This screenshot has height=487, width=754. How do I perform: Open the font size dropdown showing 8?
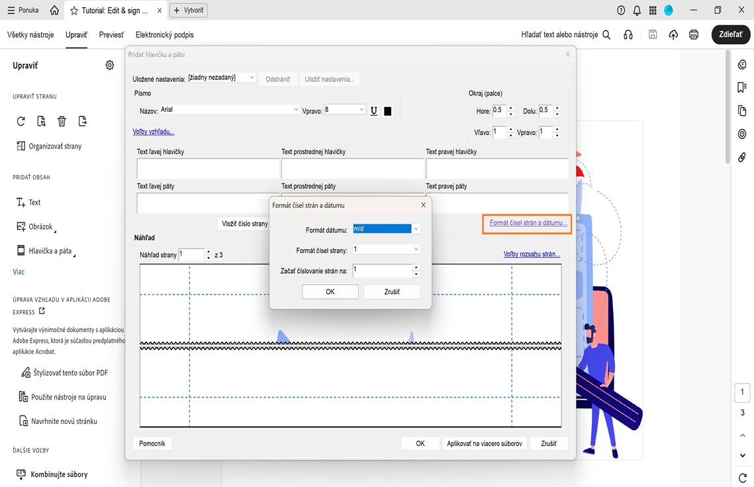coord(345,110)
